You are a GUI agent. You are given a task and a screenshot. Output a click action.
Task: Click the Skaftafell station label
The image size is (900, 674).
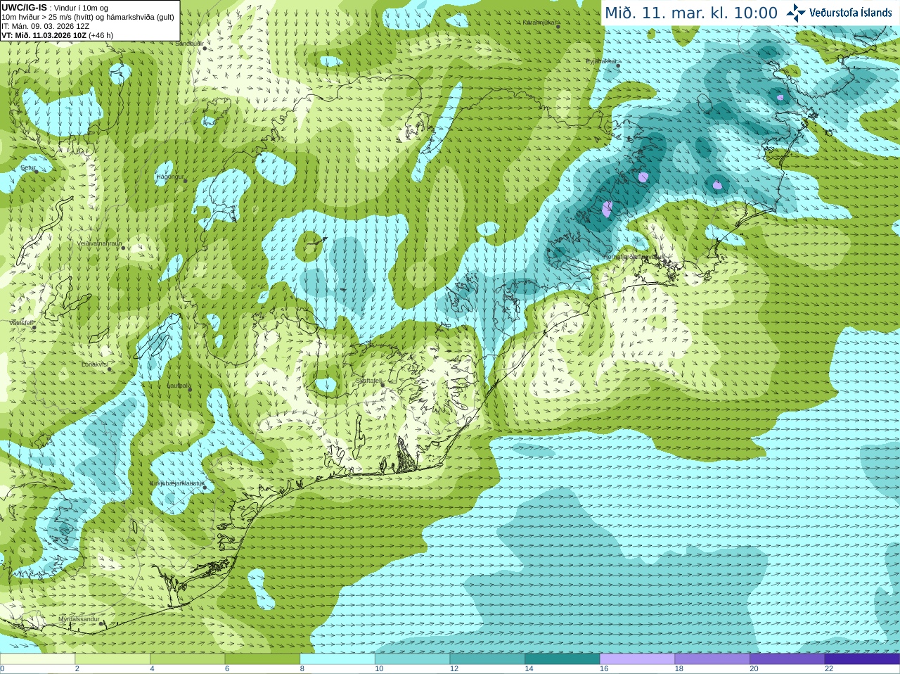(x=368, y=381)
